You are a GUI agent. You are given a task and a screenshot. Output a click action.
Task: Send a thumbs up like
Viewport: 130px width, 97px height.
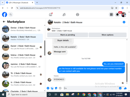[x=125, y=88]
